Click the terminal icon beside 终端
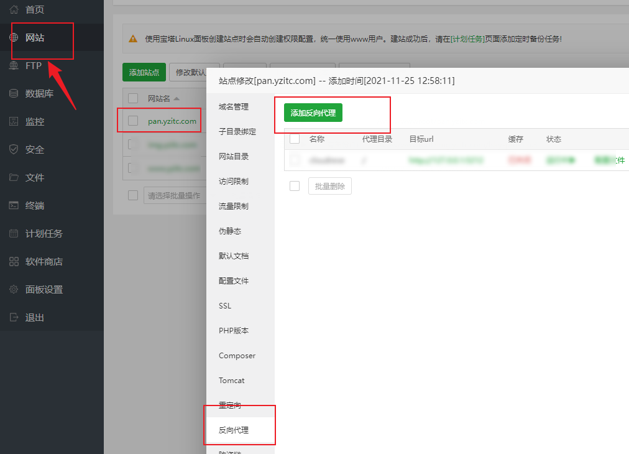 [14, 206]
